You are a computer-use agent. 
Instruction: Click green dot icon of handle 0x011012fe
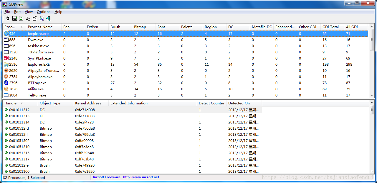(x=6, y=165)
